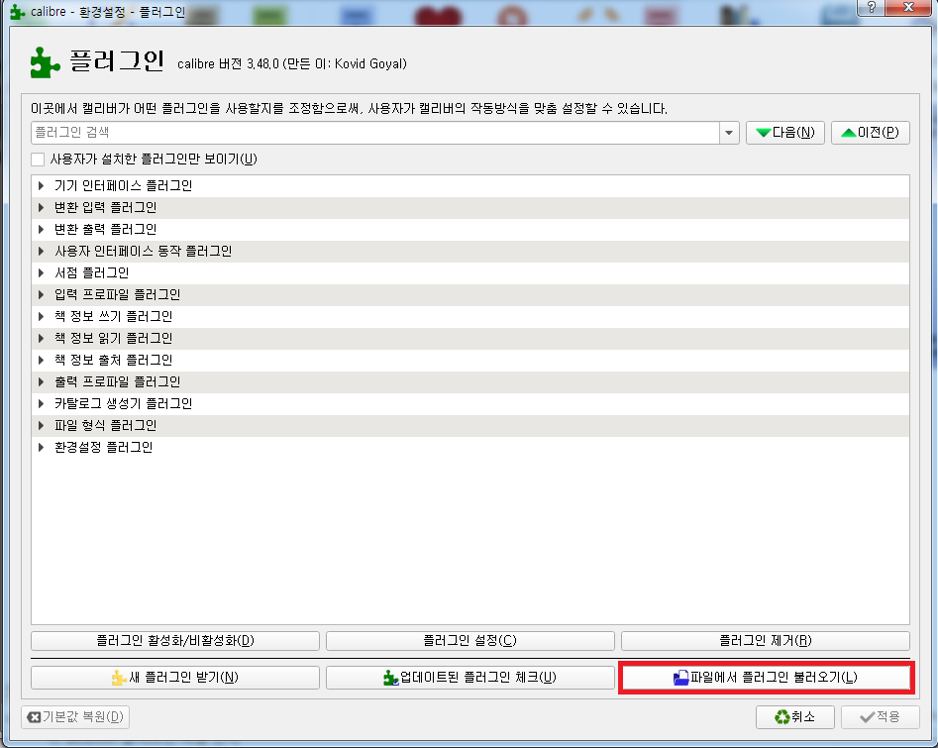Expand the 기기 인터페이스 플러그인 category
This screenshot has width=938, height=748.
(x=41, y=185)
